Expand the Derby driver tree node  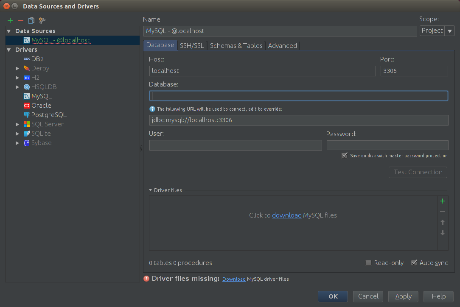(17, 68)
